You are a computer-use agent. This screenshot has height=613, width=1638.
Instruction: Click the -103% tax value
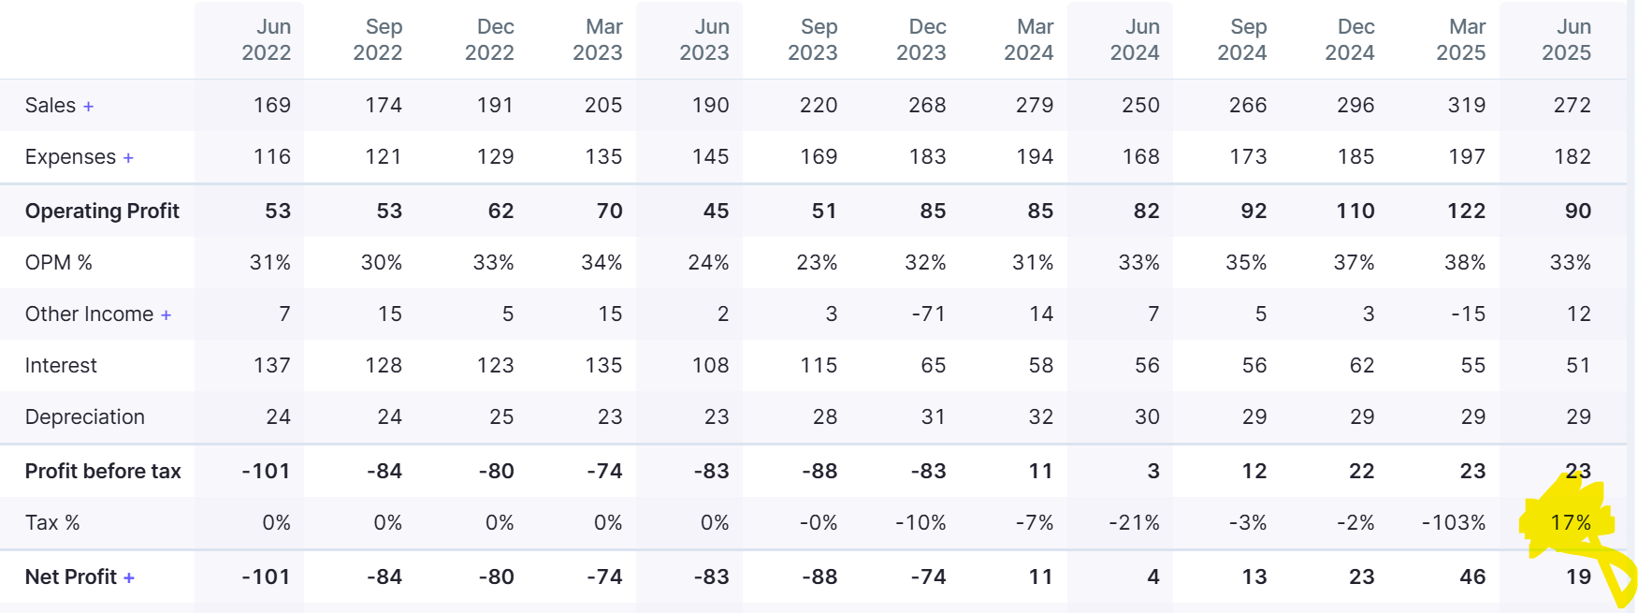(1453, 523)
